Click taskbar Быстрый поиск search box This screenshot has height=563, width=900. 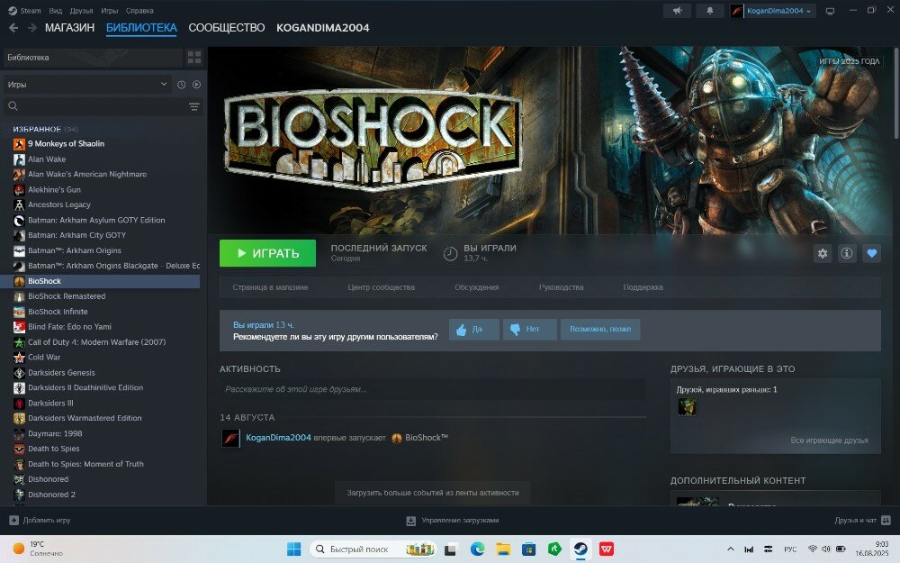373,549
